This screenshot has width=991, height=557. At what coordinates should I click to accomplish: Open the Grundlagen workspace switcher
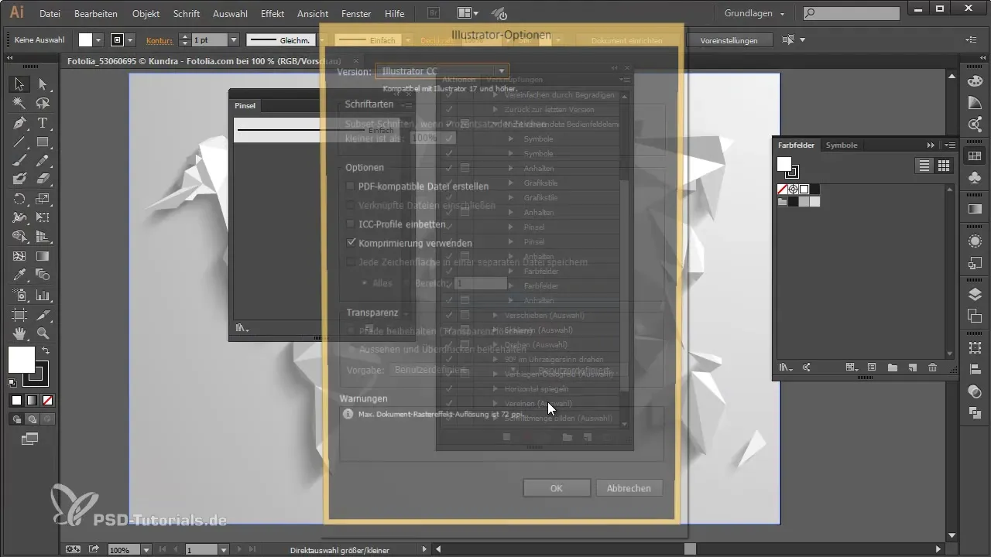tap(755, 13)
